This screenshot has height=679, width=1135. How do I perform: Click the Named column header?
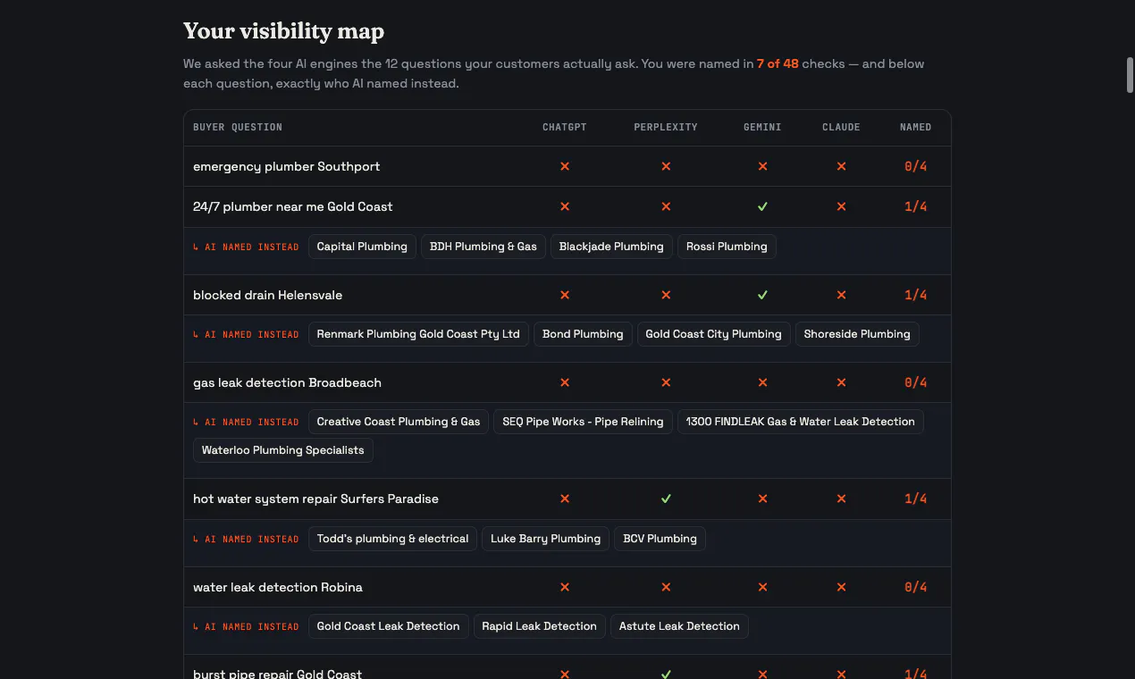[x=915, y=128]
